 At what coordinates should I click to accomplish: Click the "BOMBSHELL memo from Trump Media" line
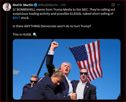pyautogui.click(x=64, y=10)
